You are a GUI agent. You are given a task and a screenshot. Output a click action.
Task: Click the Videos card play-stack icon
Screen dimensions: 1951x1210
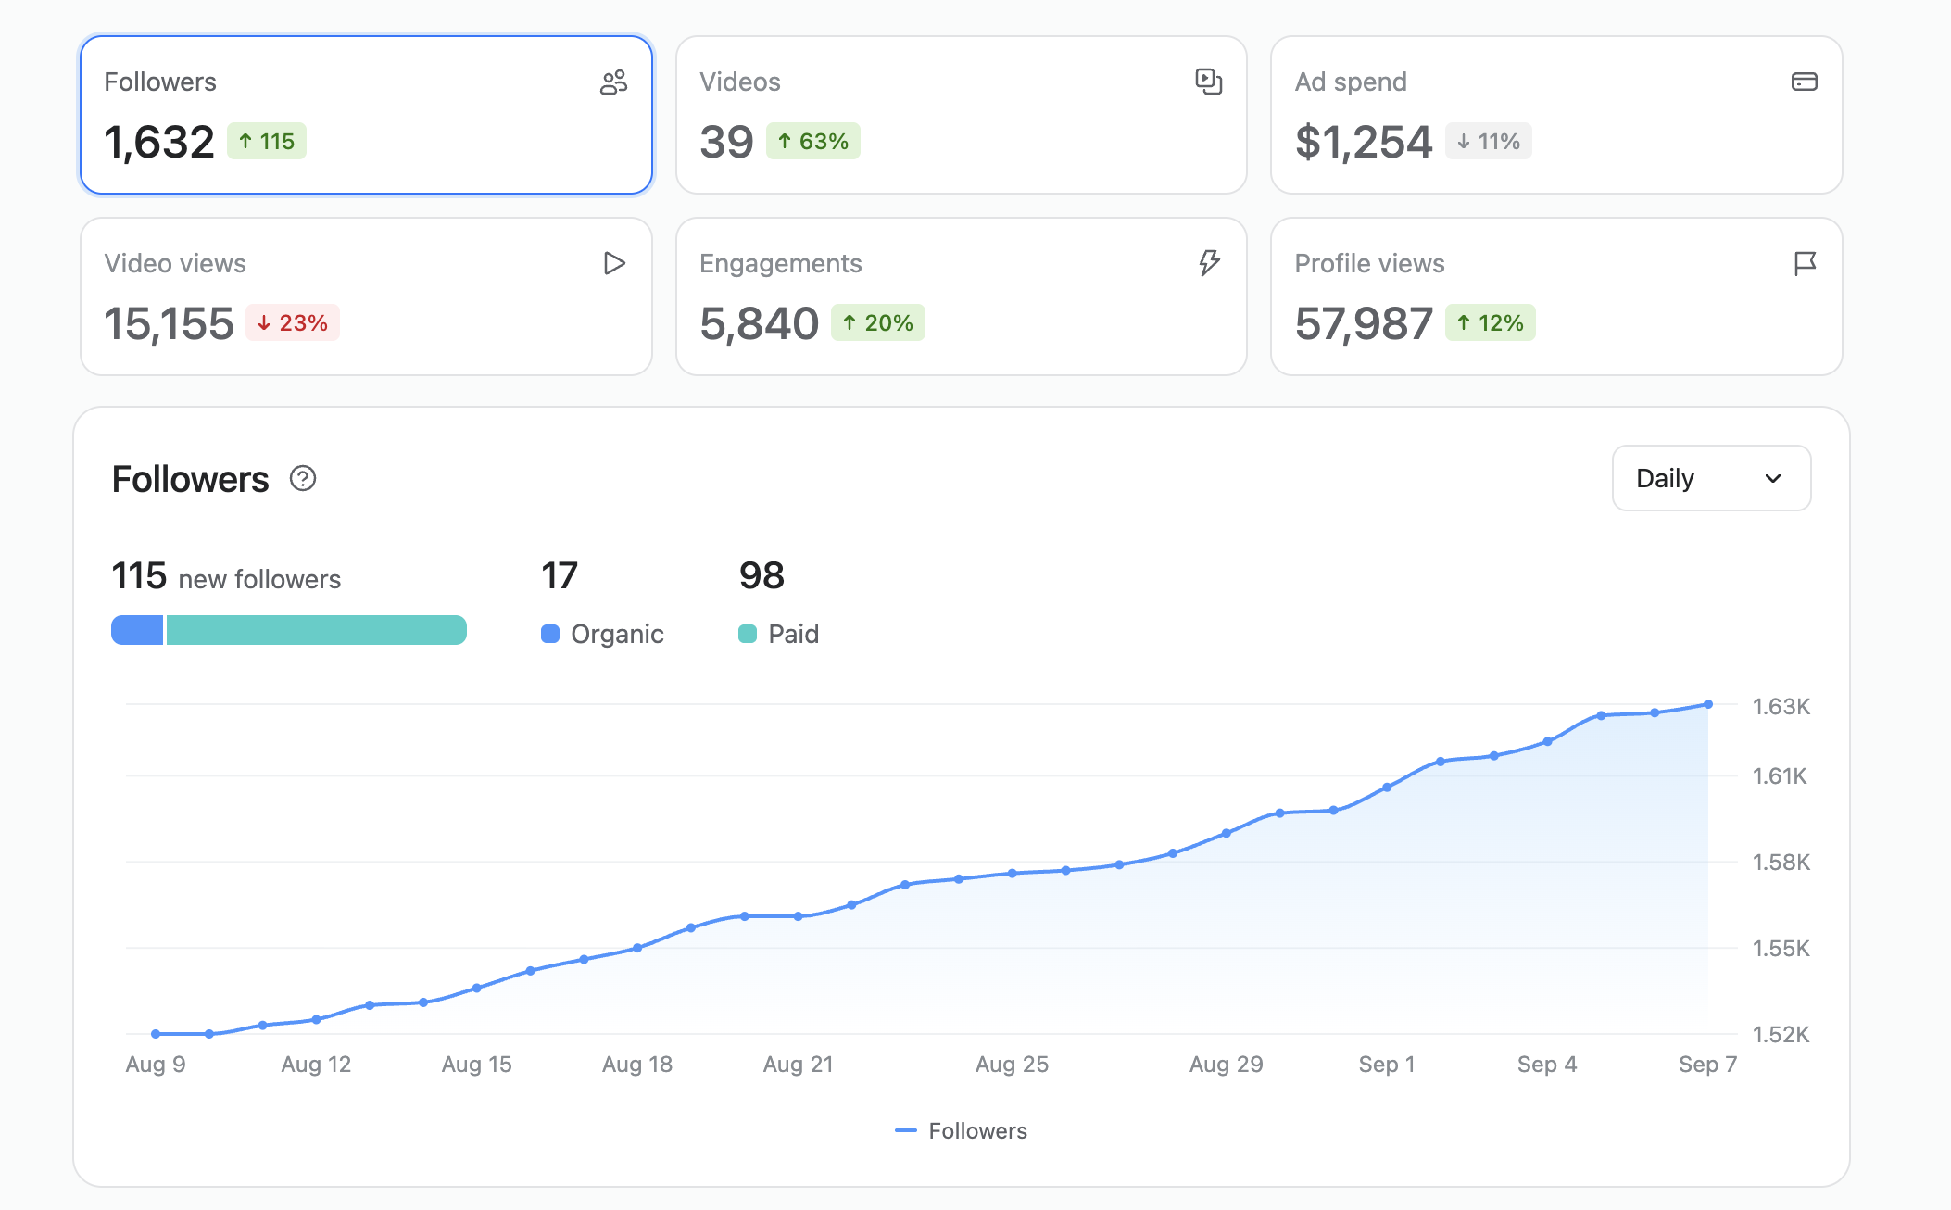pos(1208,82)
